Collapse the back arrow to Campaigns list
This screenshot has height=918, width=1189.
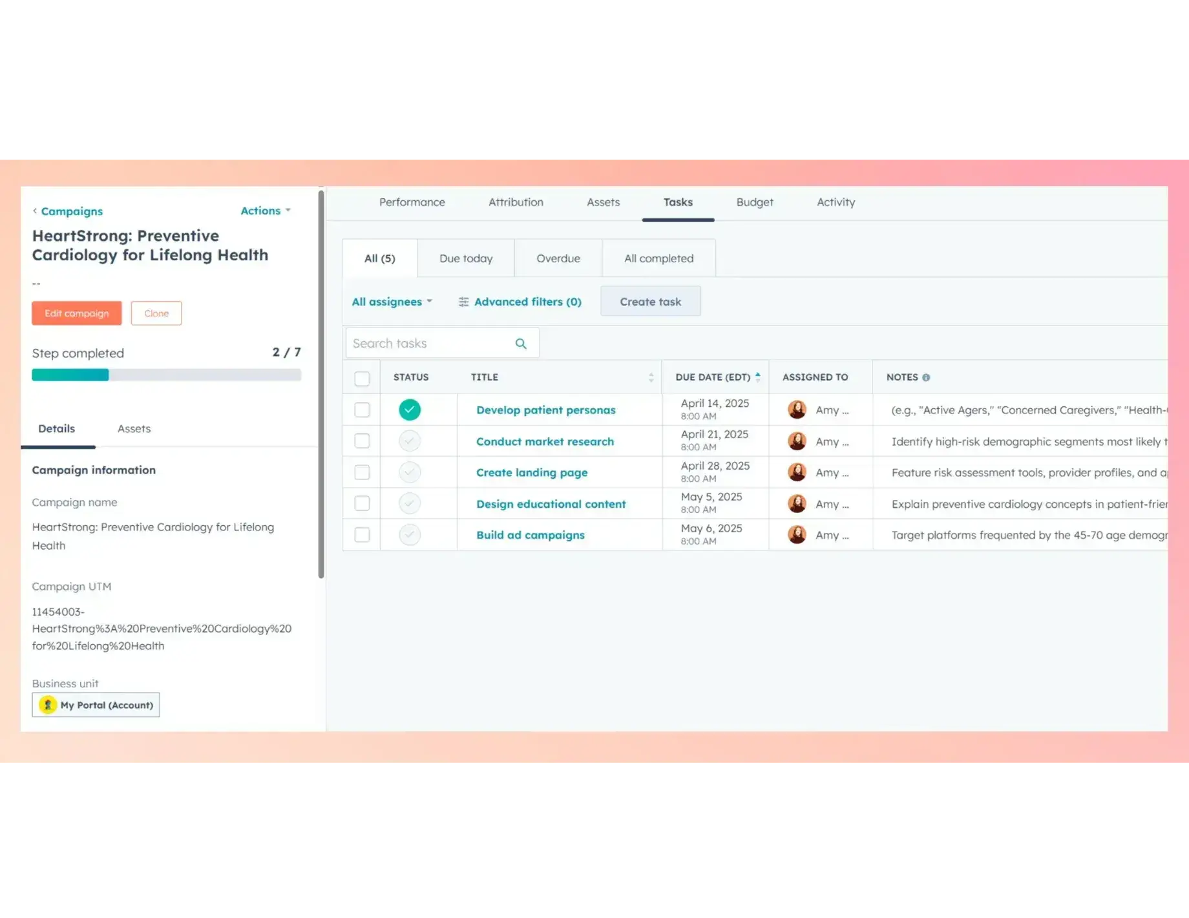tap(34, 211)
